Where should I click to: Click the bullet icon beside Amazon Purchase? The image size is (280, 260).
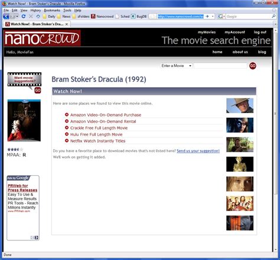[67, 114]
